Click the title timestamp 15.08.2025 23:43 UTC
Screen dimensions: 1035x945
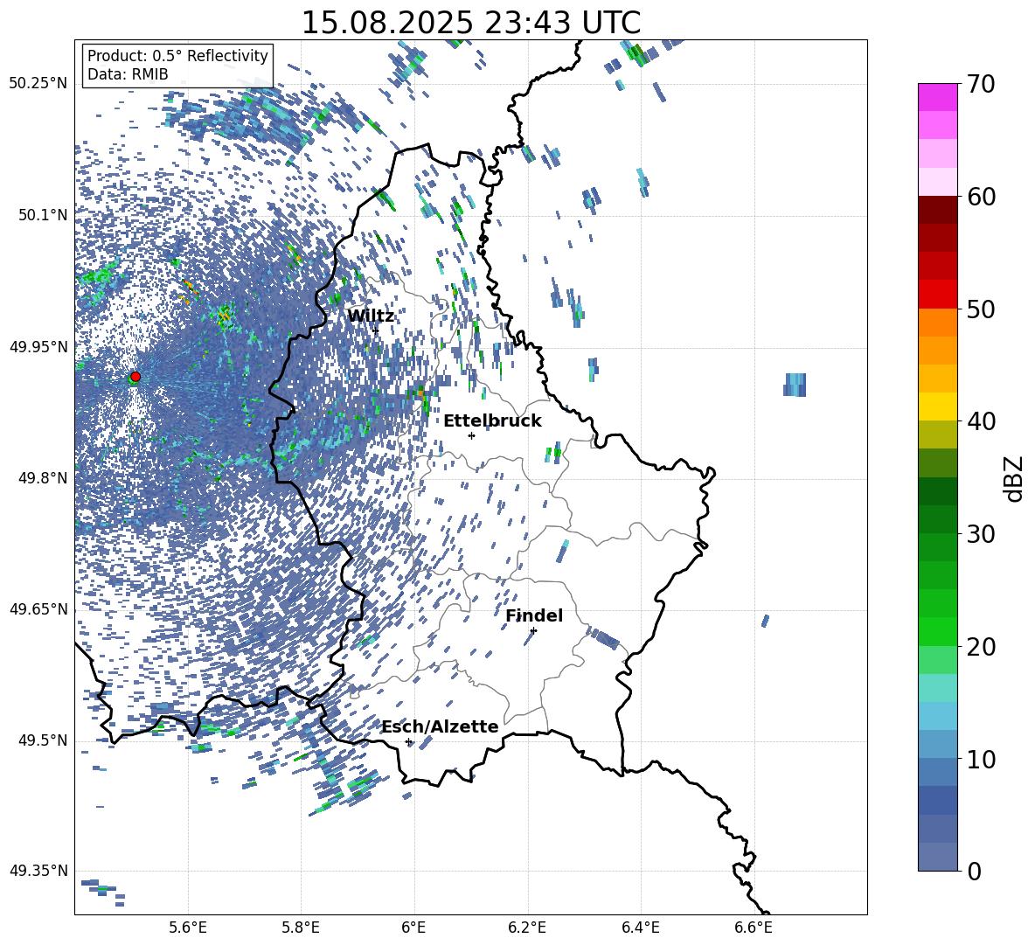click(471, 23)
